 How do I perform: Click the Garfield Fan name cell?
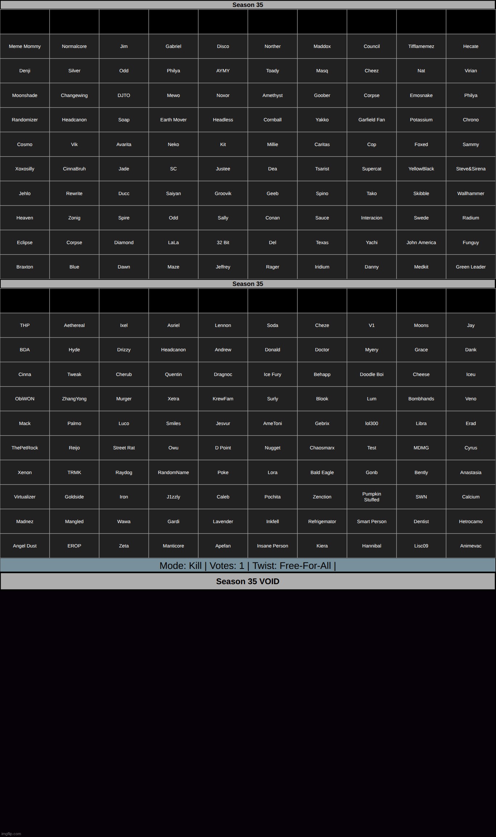coord(371,120)
